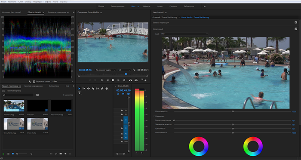Select the Hand tool
This screenshot has width=301, height=160.
click(x=107, y=89)
